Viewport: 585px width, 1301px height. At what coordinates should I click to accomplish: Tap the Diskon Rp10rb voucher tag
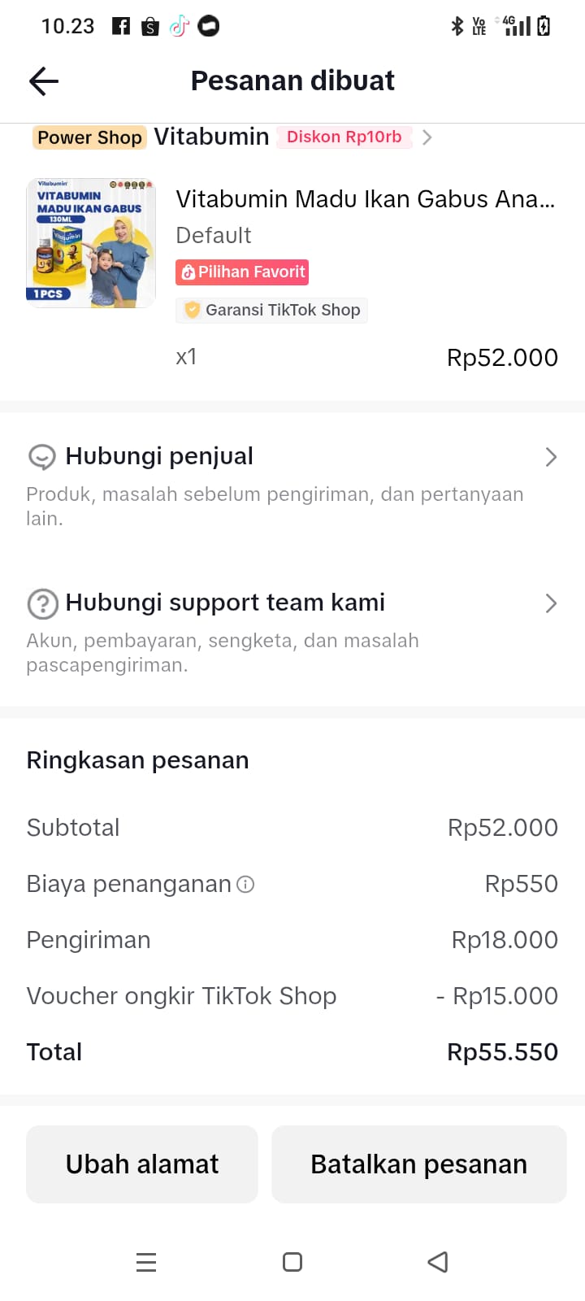344,137
